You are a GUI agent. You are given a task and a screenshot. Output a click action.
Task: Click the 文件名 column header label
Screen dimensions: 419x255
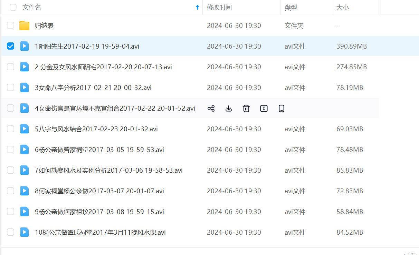pyautogui.click(x=32, y=7)
